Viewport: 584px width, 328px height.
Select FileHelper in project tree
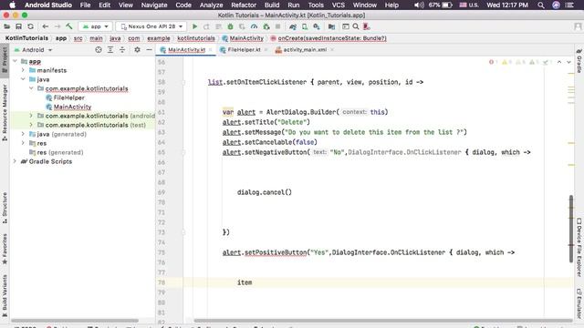click(x=69, y=97)
